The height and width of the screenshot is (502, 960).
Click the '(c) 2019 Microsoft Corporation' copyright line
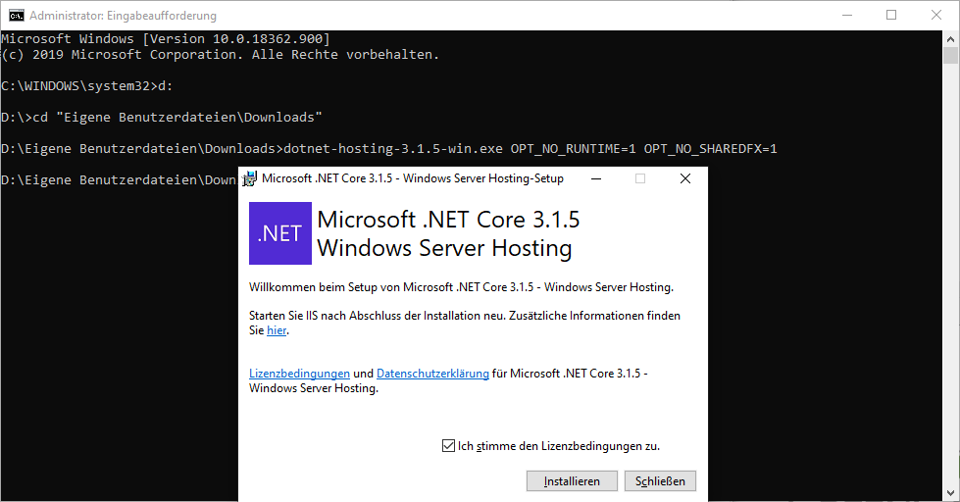click(221, 55)
